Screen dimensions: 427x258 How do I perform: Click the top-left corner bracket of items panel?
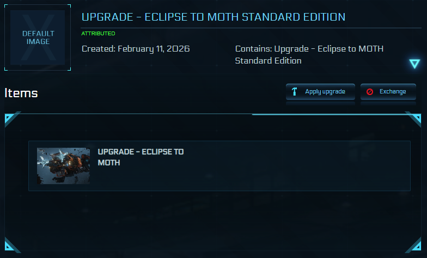coord(11,118)
